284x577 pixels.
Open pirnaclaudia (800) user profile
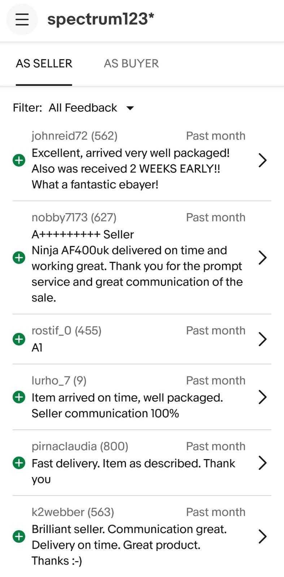tap(80, 446)
